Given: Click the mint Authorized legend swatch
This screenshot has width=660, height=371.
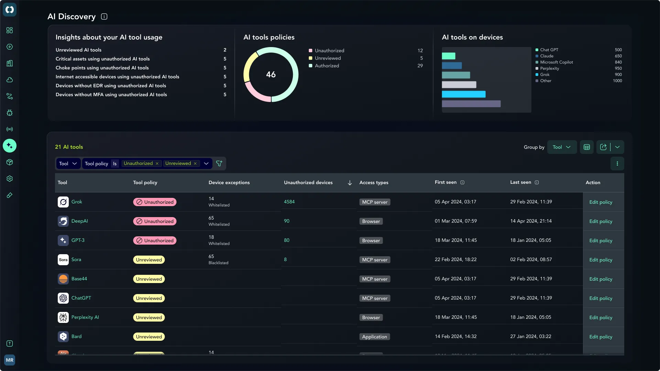Looking at the screenshot, I should point(310,66).
